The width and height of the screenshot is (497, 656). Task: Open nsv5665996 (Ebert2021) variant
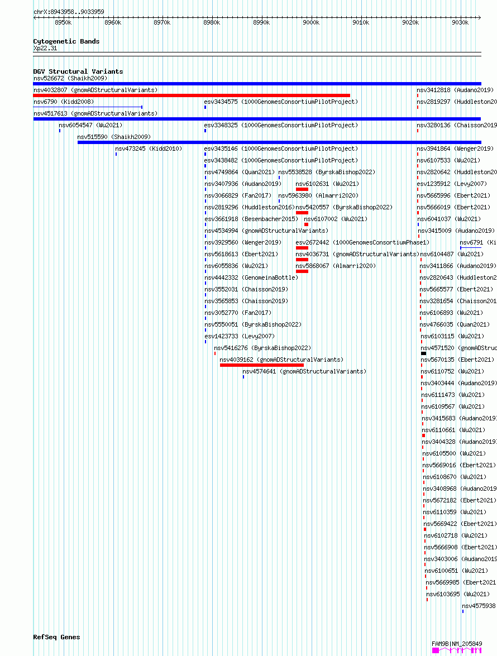click(453, 195)
